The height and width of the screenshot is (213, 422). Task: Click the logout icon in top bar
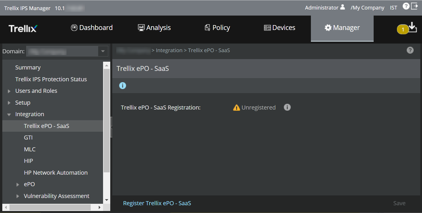pos(414,6)
